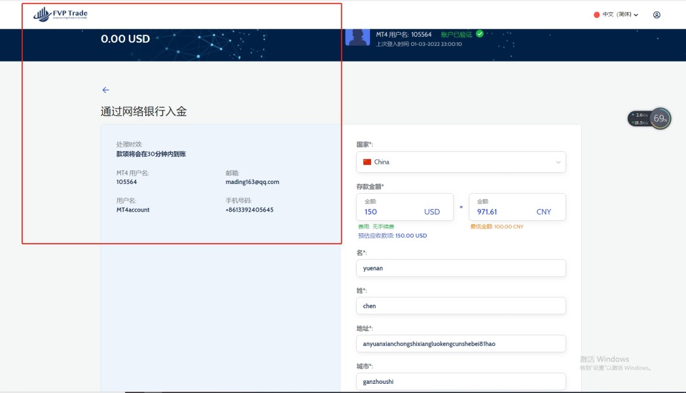Viewport: 686px width, 393px height.
Task: Open the user account profile icon
Action: [x=657, y=15]
